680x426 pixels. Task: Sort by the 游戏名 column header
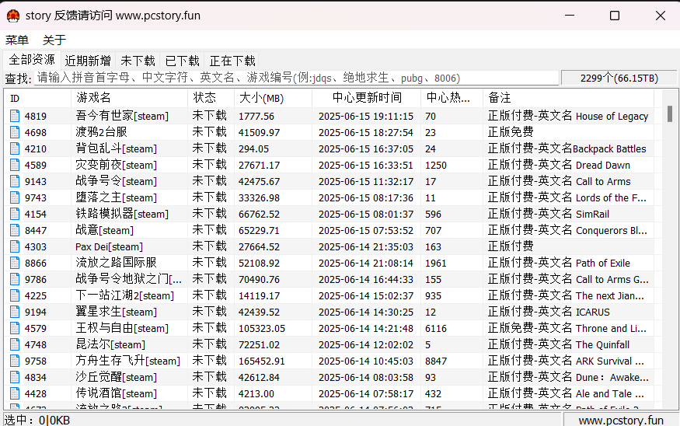pyautogui.click(x=129, y=98)
